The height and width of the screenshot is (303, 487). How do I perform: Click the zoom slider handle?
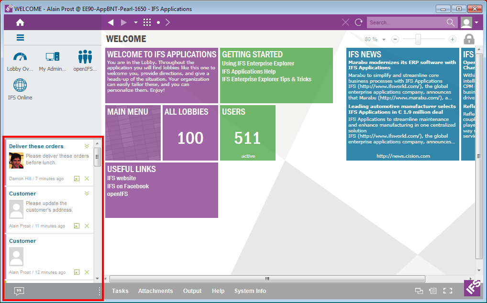tap(418, 39)
